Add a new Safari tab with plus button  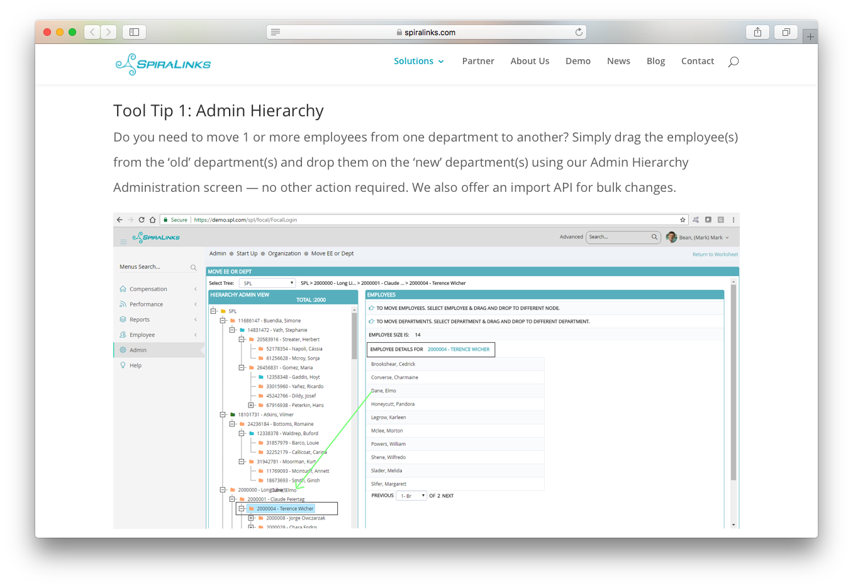pyautogui.click(x=810, y=36)
